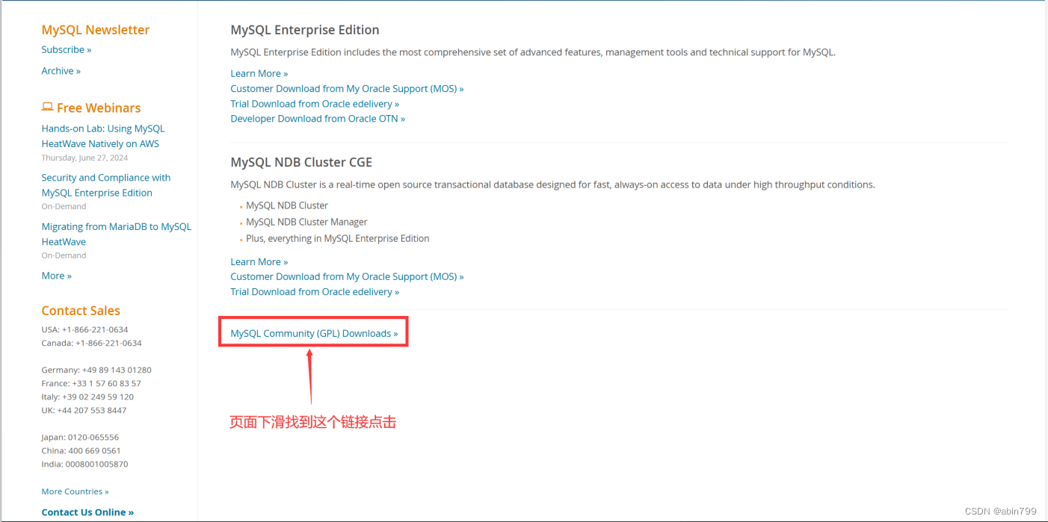Click Learn More under MySQL Enterprise Edition
The image size is (1048, 522).
(x=259, y=73)
